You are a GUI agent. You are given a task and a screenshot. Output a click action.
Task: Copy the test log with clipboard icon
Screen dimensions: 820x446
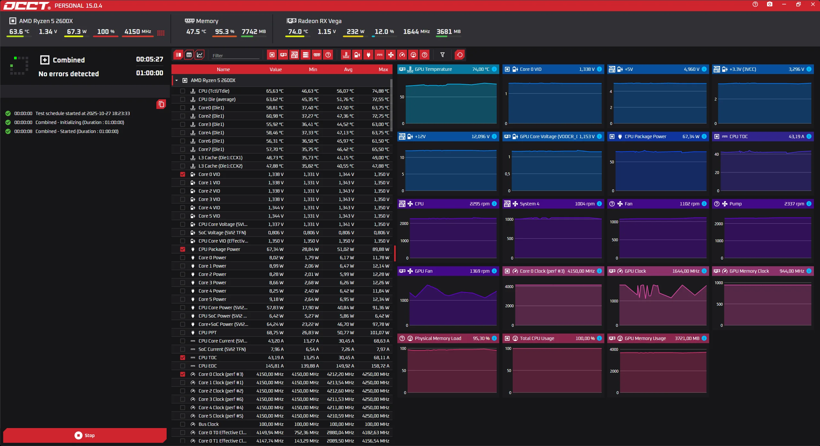click(161, 104)
